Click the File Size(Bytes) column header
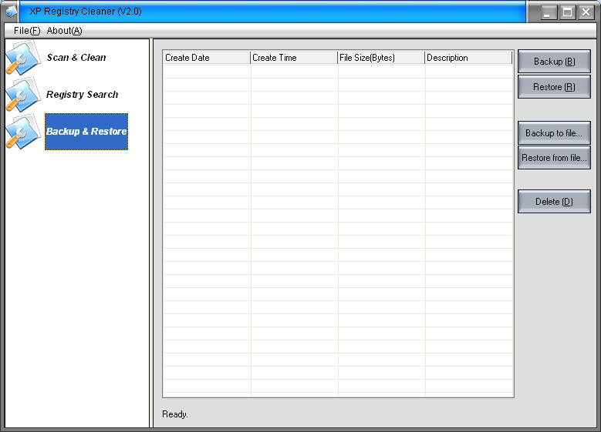 [381, 58]
